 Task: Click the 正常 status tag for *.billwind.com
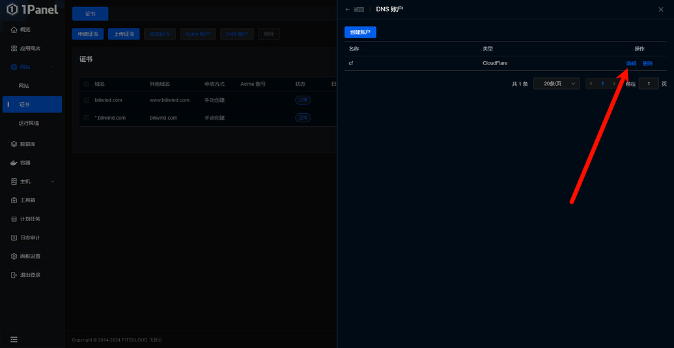coord(303,118)
